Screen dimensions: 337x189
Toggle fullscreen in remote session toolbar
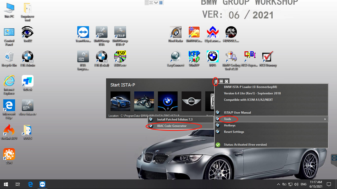151,2
